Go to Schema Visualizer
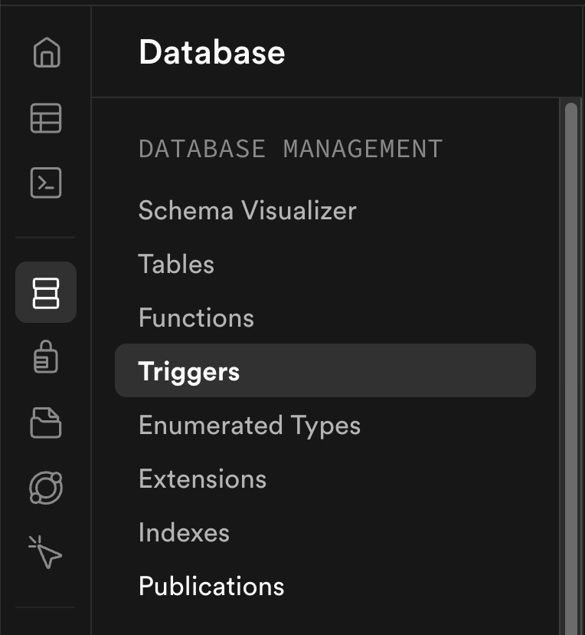585x635 pixels. (247, 211)
